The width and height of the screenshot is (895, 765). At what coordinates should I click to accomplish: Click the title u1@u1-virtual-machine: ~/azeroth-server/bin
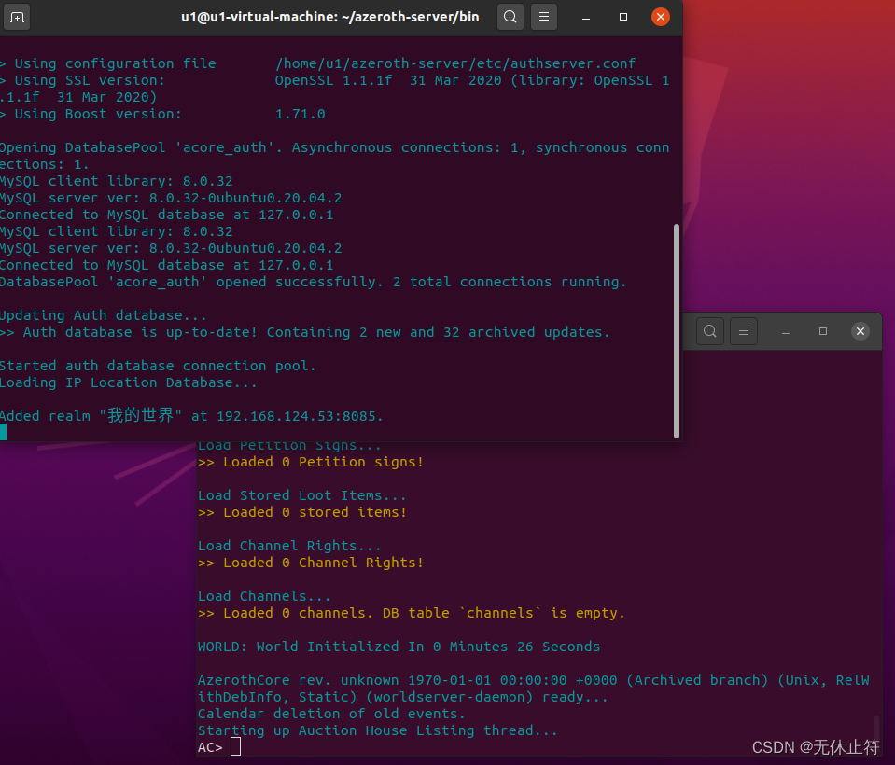[x=330, y=17]
